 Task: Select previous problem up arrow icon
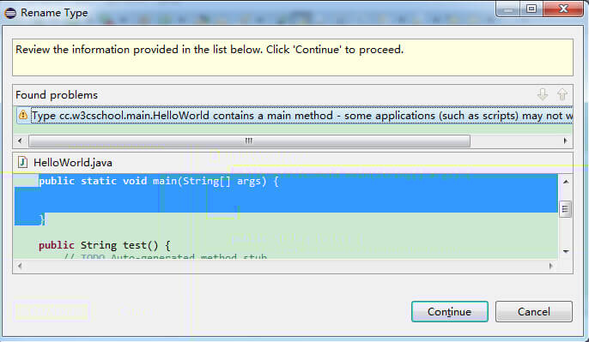pos(562,94)
